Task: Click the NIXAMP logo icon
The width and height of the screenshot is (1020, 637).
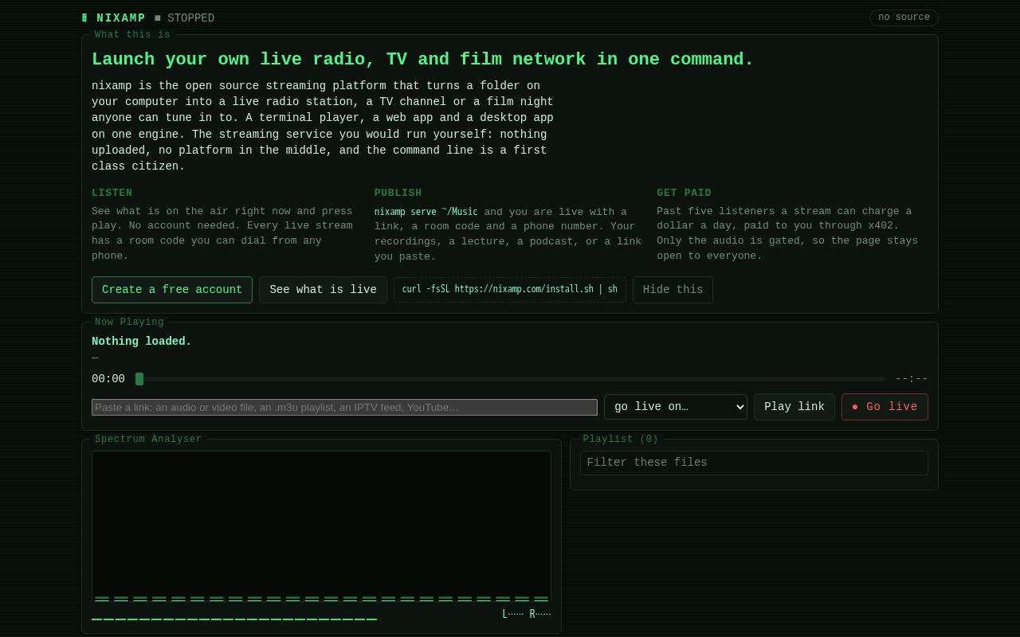Action: click(x=84, y=18)
